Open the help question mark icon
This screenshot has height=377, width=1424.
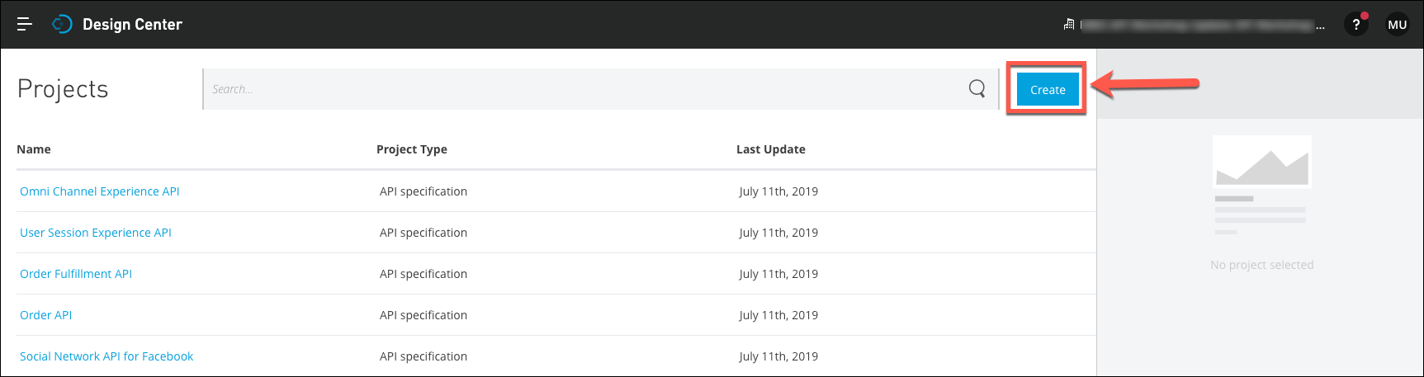click(x=1355, y=24)
